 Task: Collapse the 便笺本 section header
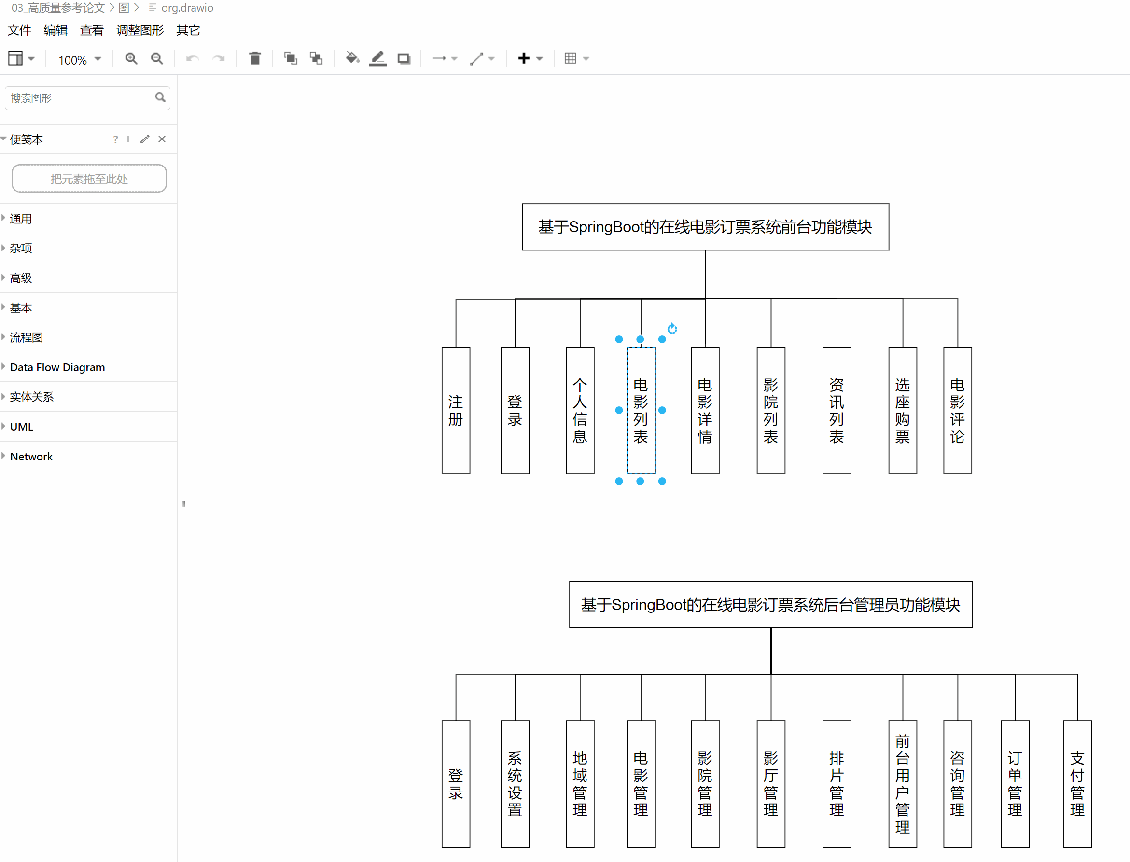(x=26, y=139)
